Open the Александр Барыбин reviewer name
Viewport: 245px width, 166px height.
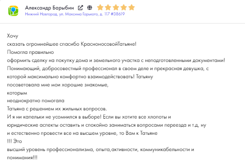[x=49, y=8]
